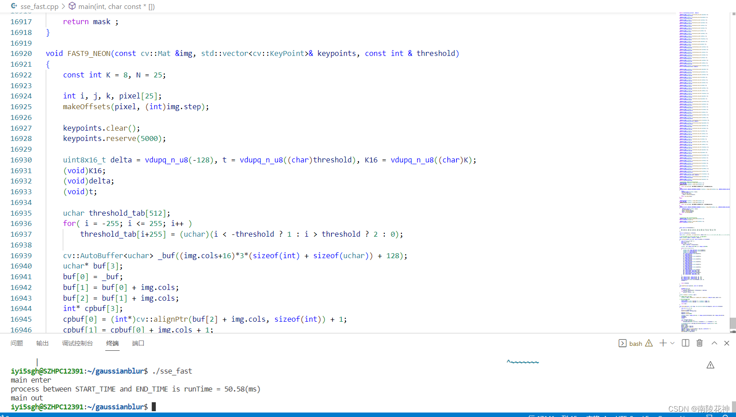Click 'const int K = 8, N = 25;' line

point(114,75)
